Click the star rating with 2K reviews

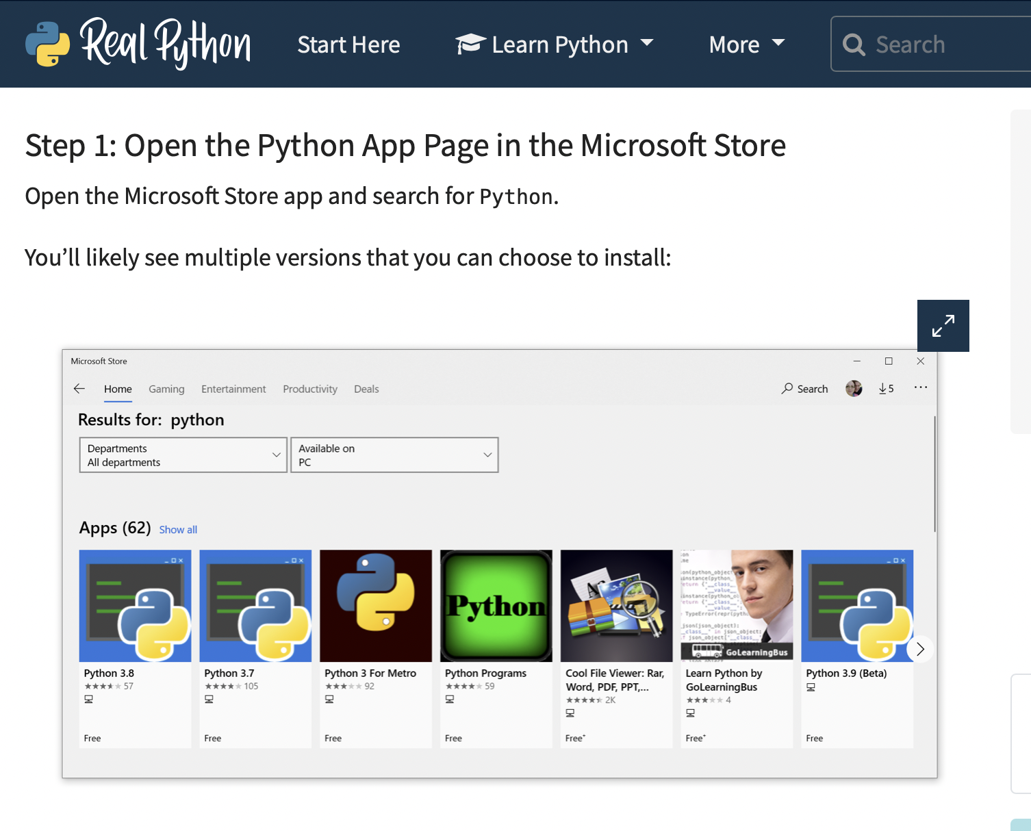point(591,700)
